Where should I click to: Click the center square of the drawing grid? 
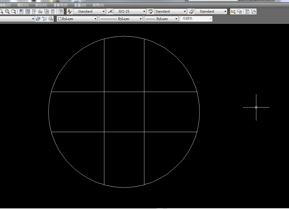point(124,112)
